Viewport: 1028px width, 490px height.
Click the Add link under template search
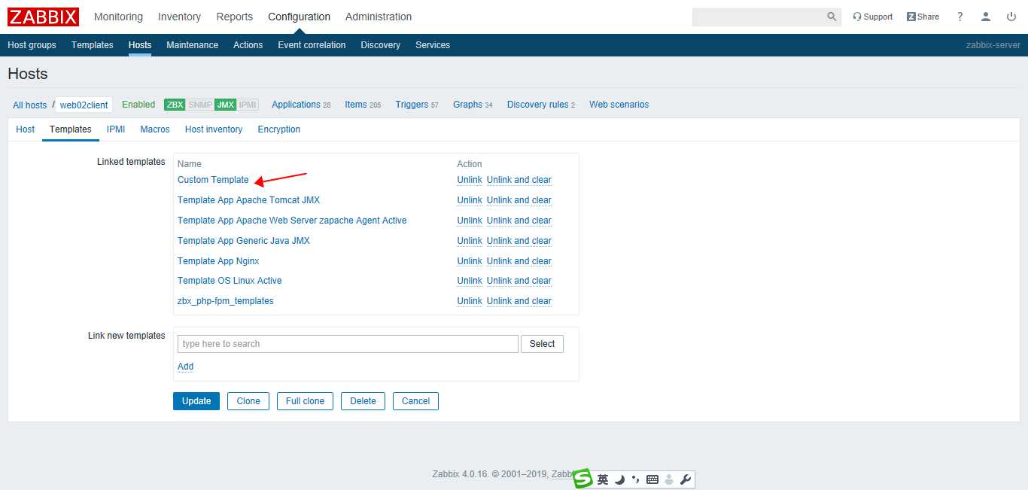(185, 367)
